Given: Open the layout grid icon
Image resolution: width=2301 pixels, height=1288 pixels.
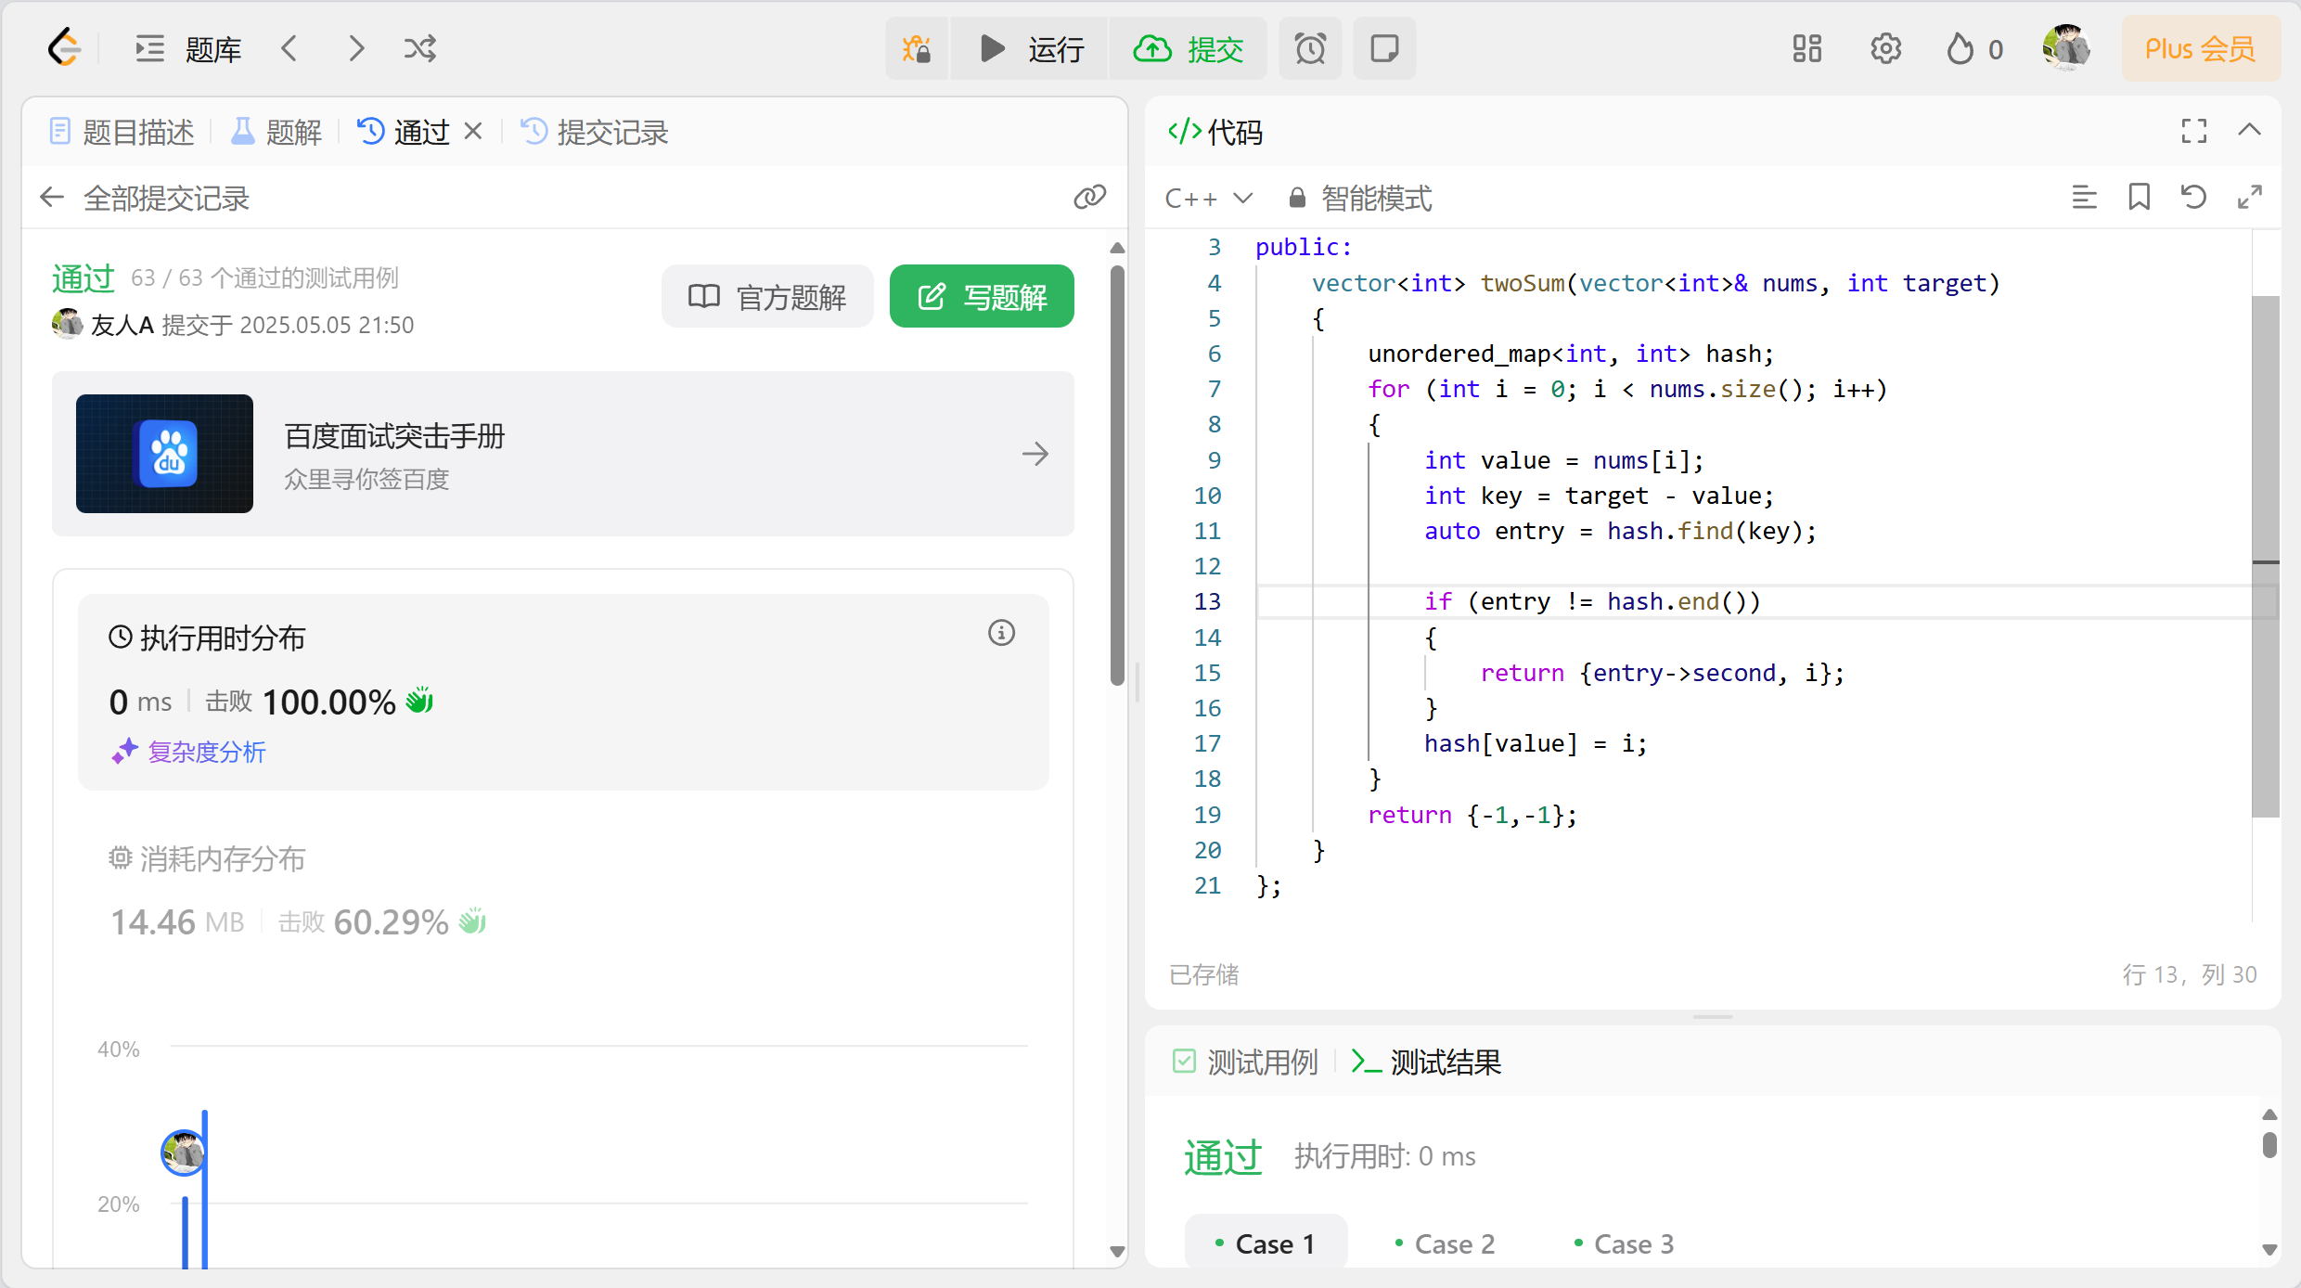Looking at the screenshot, I should [1806, 48].
